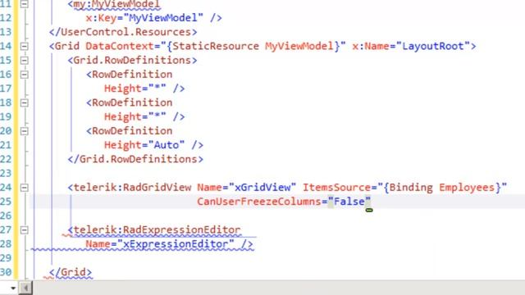This screenshot has width=525, height=295.
Task: Click the horizontal scrollbar track
Action: point(279,288)
